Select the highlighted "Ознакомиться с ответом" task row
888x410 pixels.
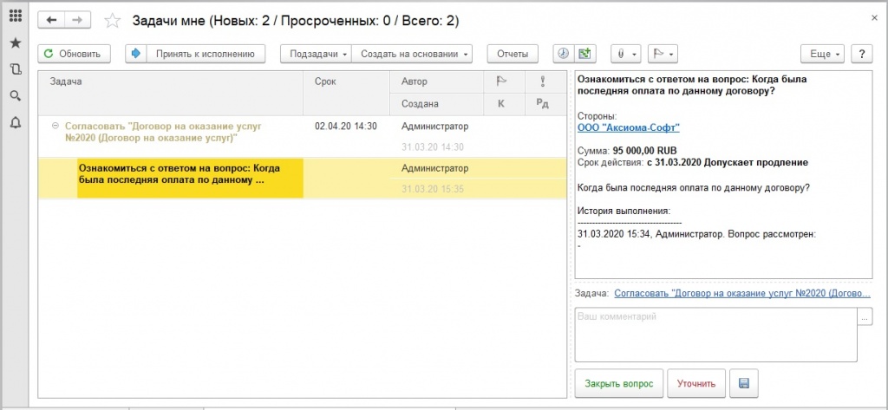[x=189, y=174]
